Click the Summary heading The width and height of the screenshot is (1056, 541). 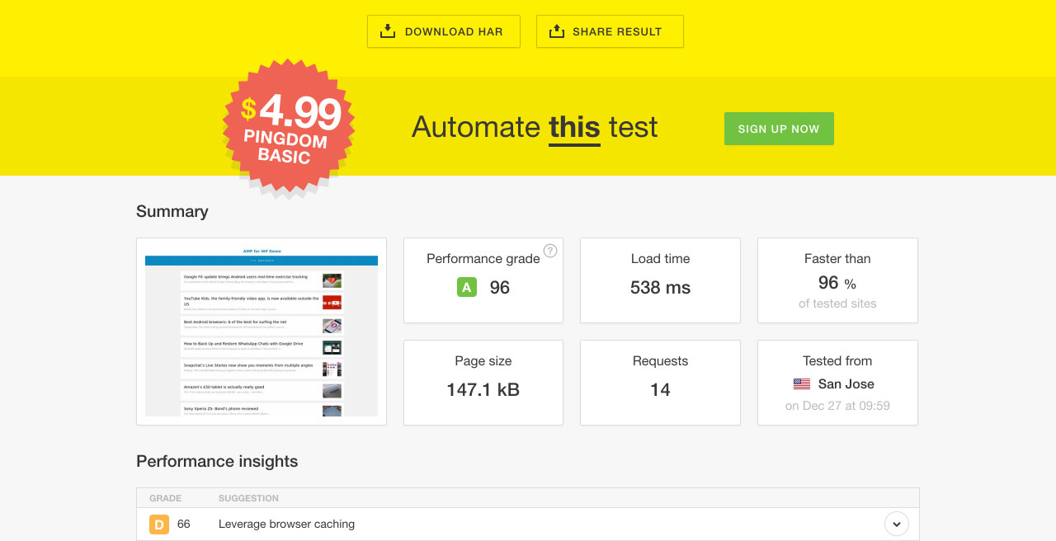[x=172, y=212]
